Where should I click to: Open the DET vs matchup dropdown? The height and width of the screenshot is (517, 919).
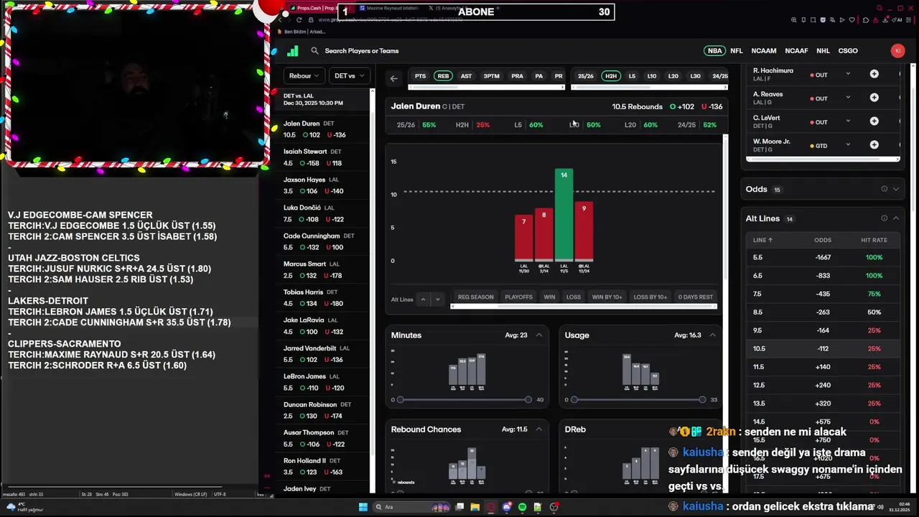pos(349,75)
